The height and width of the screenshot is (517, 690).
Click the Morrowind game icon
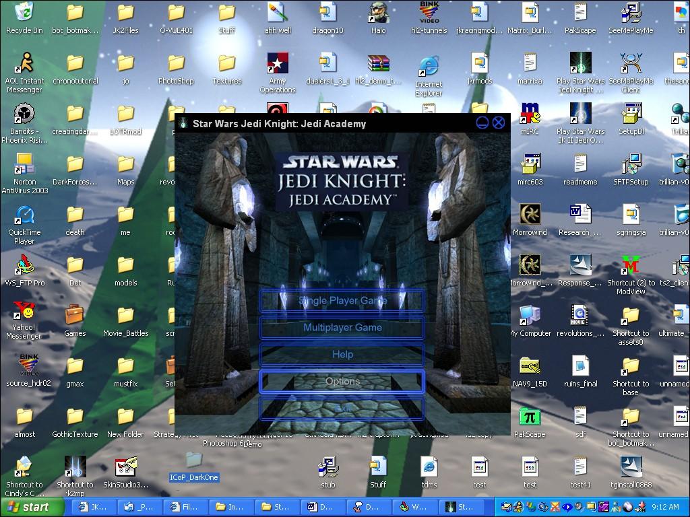point(530,217)
